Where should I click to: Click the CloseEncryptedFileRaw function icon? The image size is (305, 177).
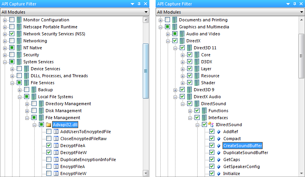click(56, 139)
